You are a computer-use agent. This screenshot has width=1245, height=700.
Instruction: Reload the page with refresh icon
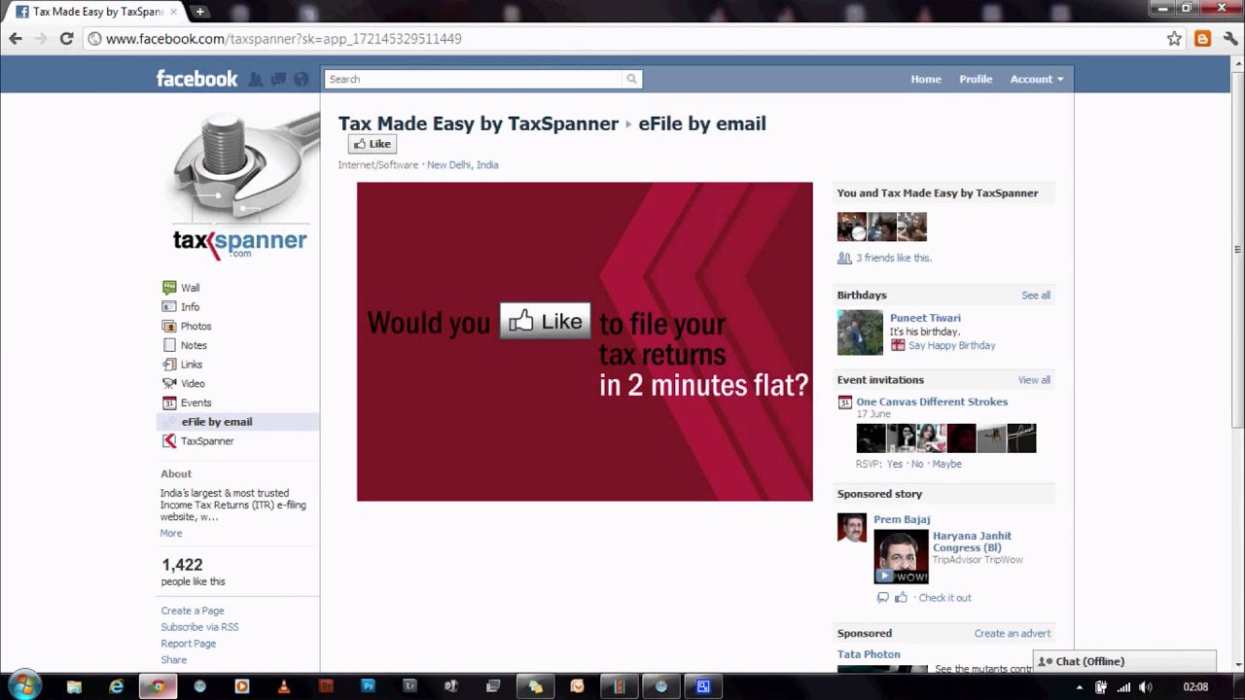click(66, 39)
